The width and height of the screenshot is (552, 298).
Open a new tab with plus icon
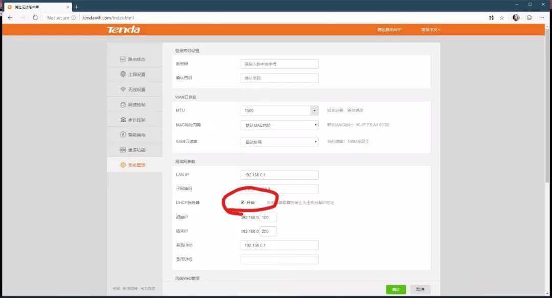pos(76,7)
